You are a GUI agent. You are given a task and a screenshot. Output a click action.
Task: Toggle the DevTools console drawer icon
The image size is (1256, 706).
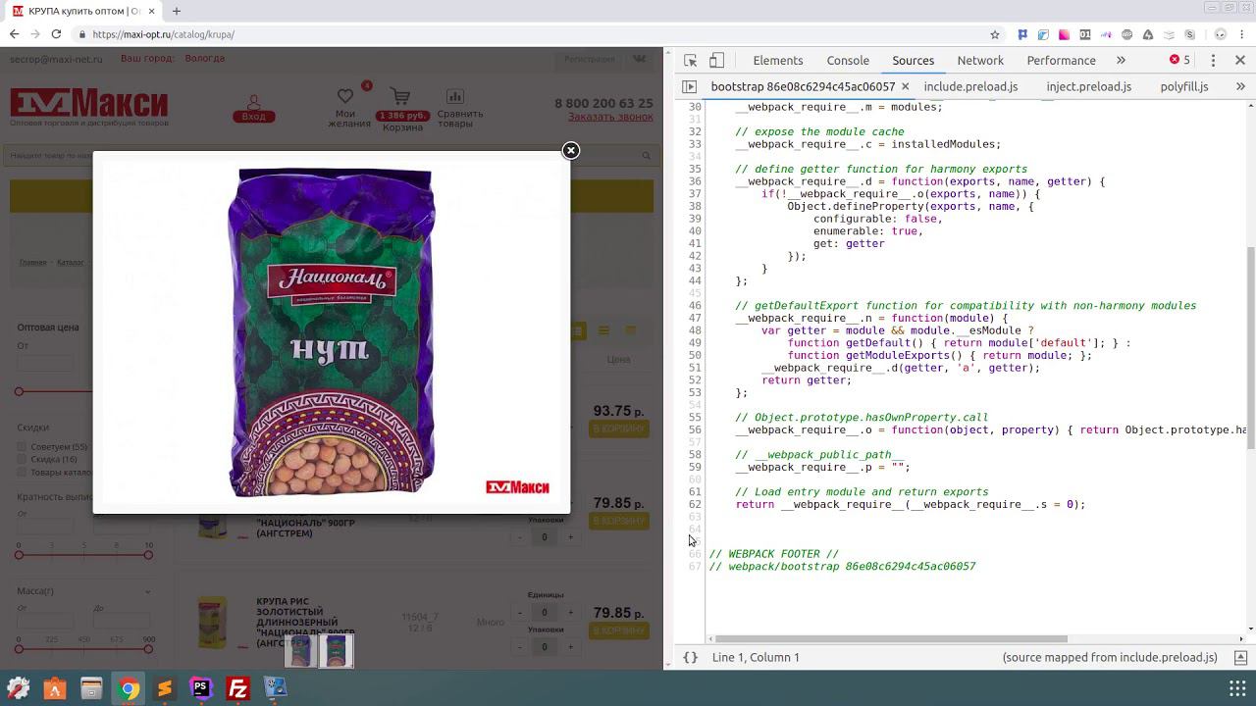[1240, 657]
